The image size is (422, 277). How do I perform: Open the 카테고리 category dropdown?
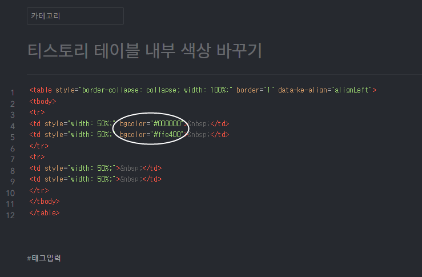point(75,16)
